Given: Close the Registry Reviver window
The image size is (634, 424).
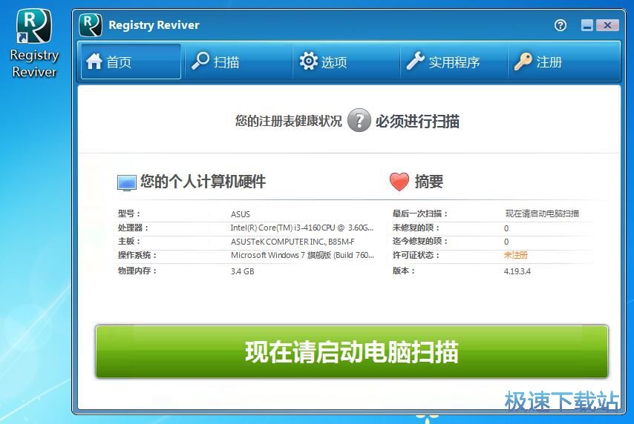Looking at the screenshot, I should pyautogui.click(x=607, y=25).
